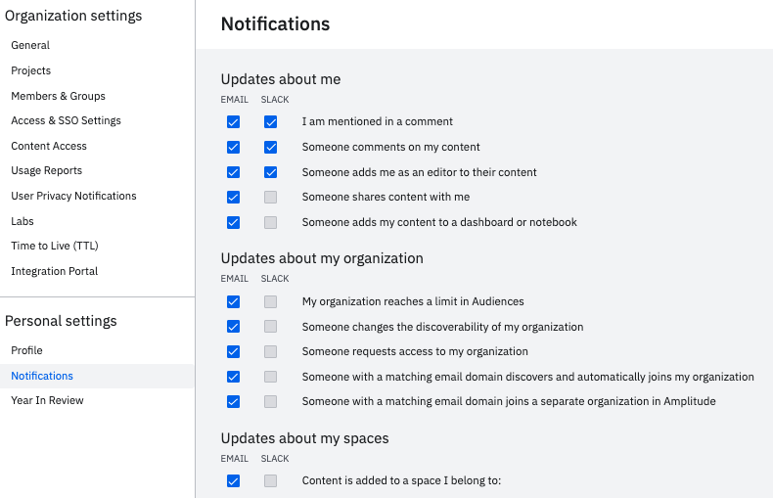Open Year In Review page
The image size is (773, 498).
(47, 400)
